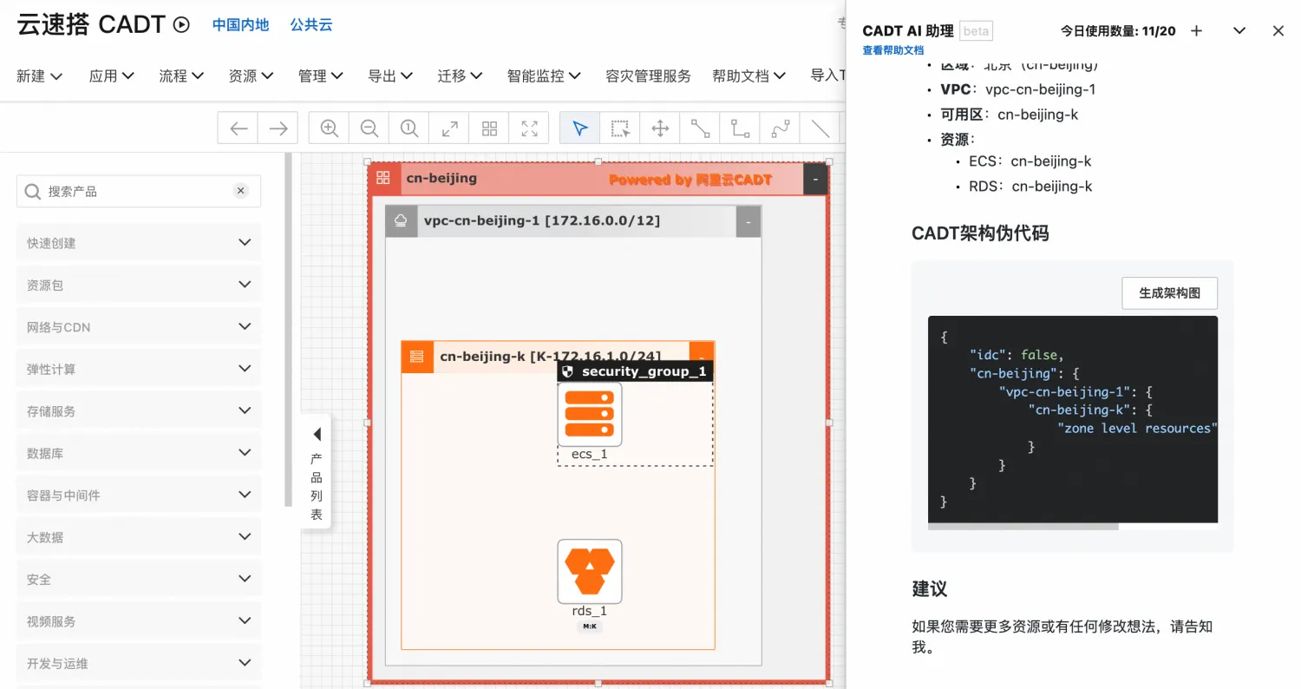Viewport: 1301px width, 689px height.
Task: Click in the 搜索产品 search field
Action: (x=139, y=191)
